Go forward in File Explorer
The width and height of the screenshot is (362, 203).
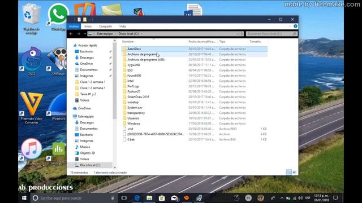pos(79,34)
